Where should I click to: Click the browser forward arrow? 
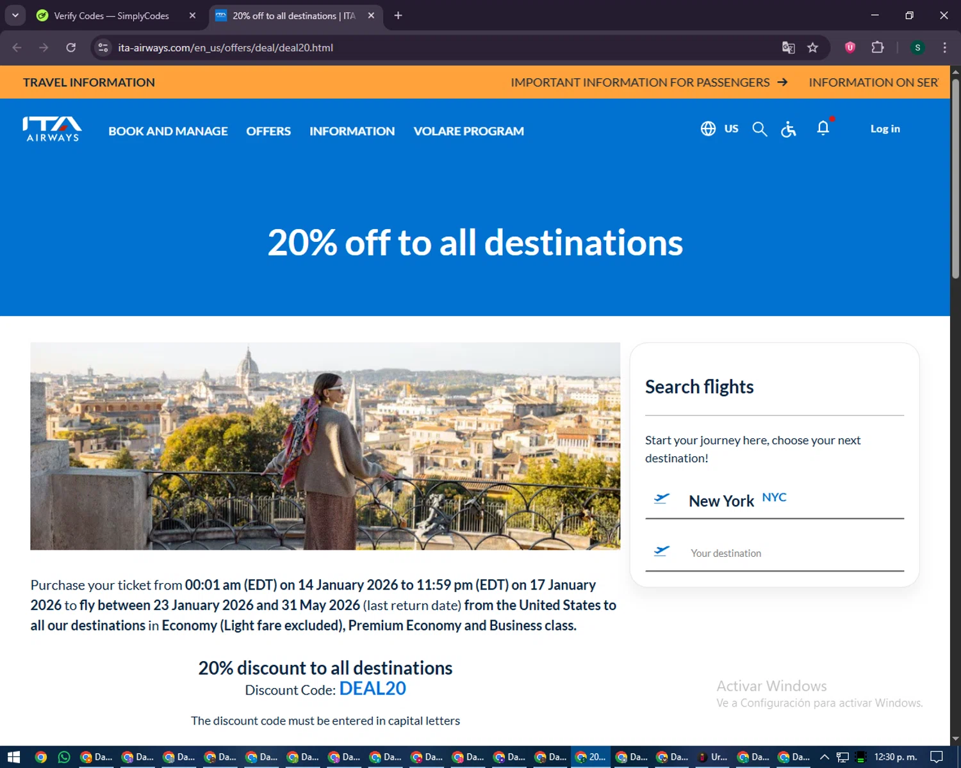[44, 47]
